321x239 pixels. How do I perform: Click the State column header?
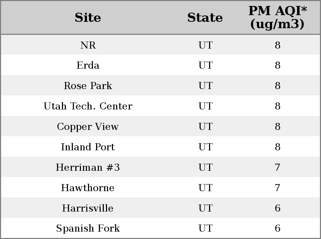tap(205, 18)
